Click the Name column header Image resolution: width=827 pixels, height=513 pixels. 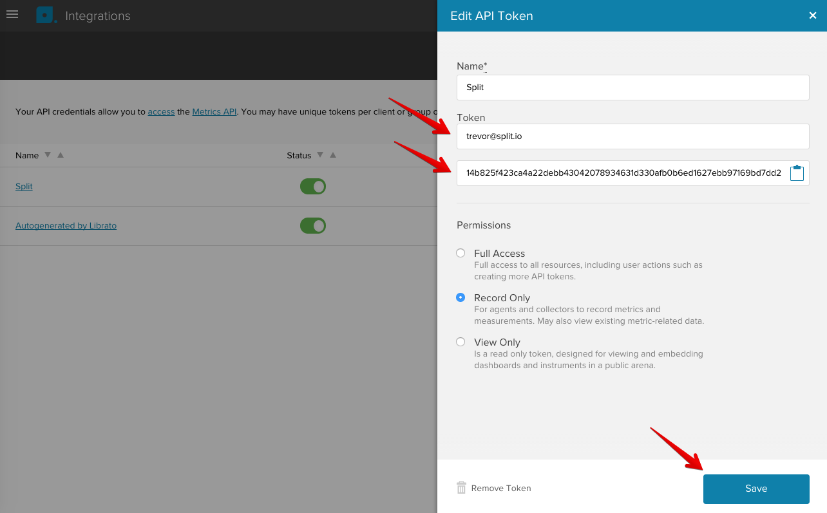click(x=27, y=155)
